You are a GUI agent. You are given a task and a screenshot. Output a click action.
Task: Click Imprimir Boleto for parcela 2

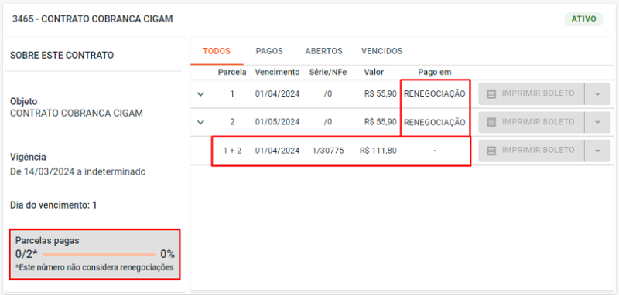tap(531, 122)
